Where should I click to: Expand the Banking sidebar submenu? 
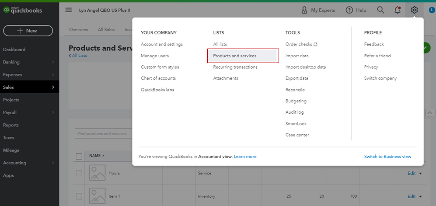(x=53, y=62)
